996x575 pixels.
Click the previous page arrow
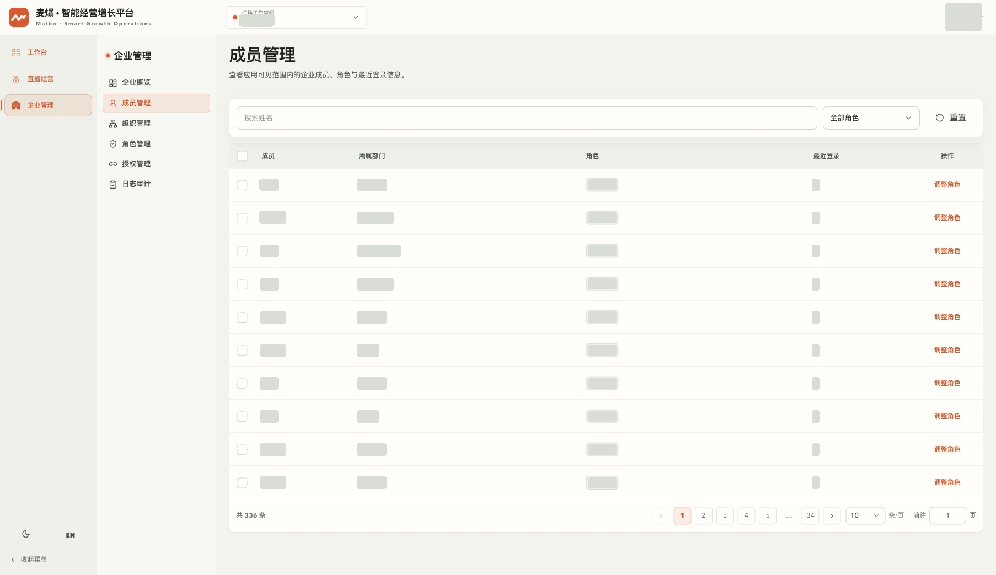coord(661,515)
